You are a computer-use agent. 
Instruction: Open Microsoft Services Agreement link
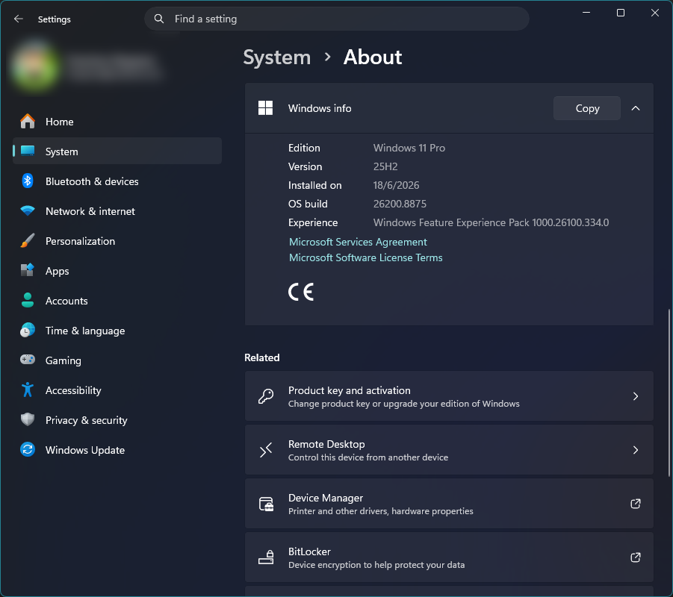coord(358,242)
